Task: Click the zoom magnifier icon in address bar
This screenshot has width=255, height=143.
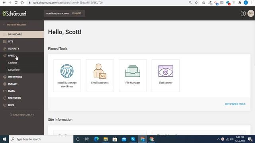Action: coord(190,3)
